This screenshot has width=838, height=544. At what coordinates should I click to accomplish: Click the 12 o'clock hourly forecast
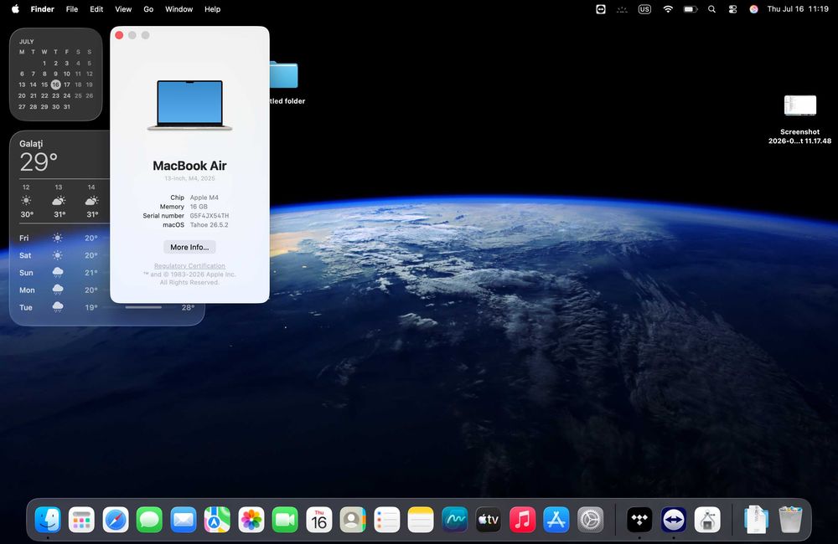point(26,201)
